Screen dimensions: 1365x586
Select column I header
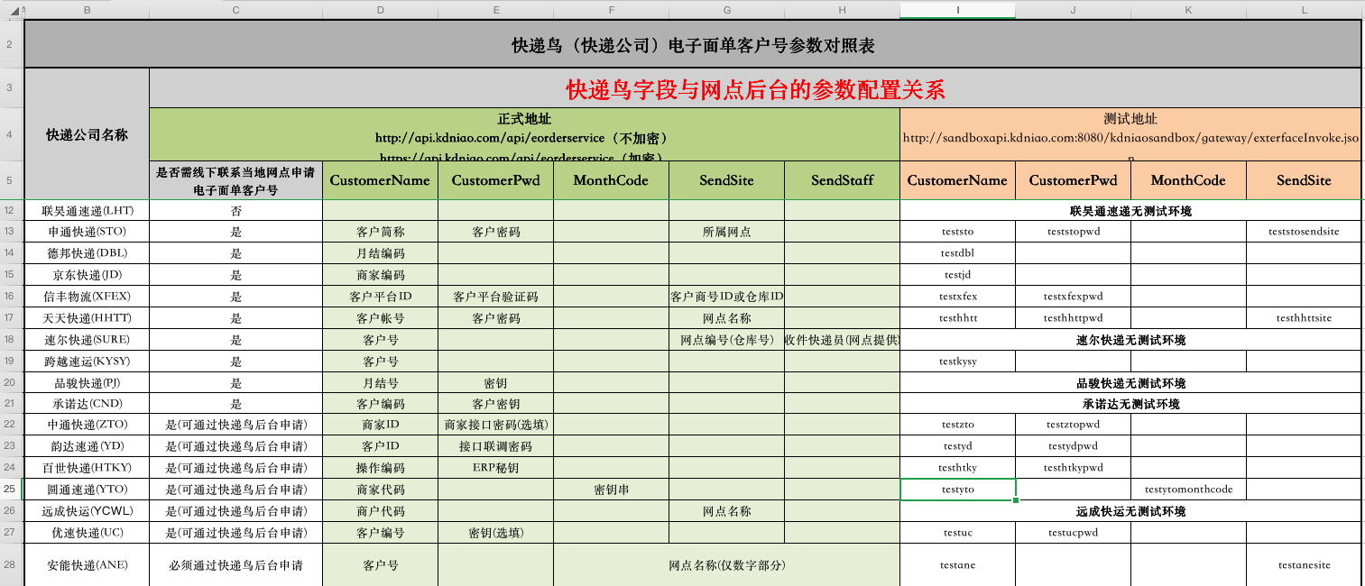click(957, 10)
